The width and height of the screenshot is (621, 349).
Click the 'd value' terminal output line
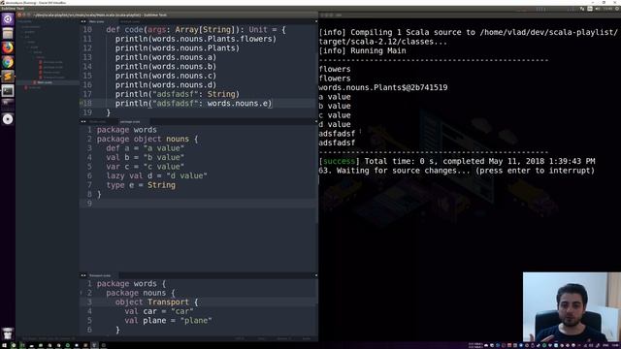pos(335,124)
